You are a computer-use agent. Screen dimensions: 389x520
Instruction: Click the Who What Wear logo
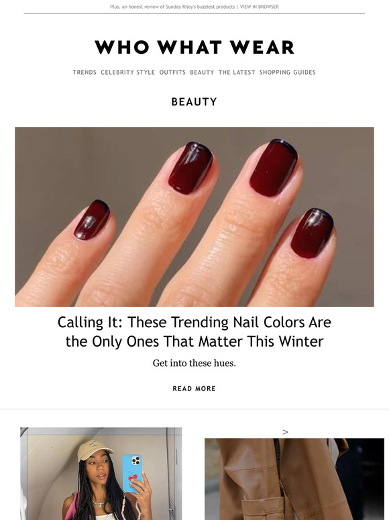tap(194, 47)
